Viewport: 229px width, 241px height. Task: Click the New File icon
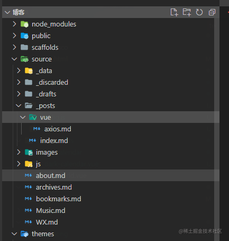click(x=174, y=12)
